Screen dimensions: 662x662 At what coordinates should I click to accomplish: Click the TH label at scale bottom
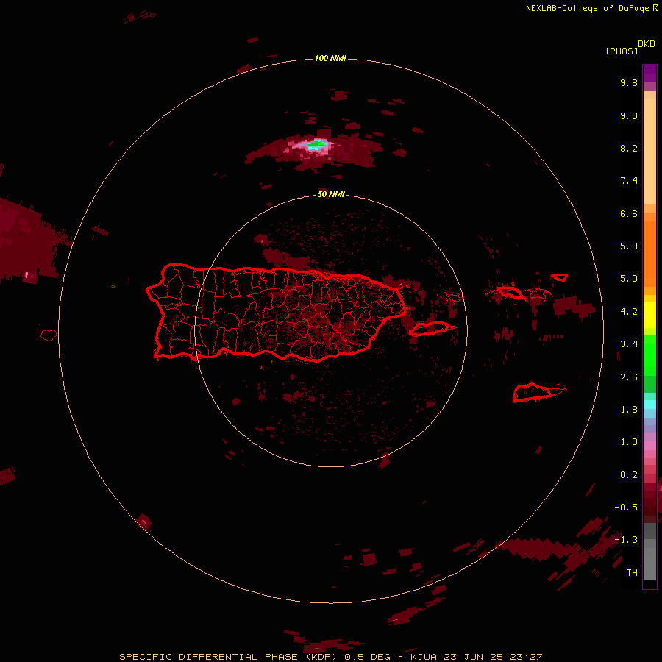632,573
